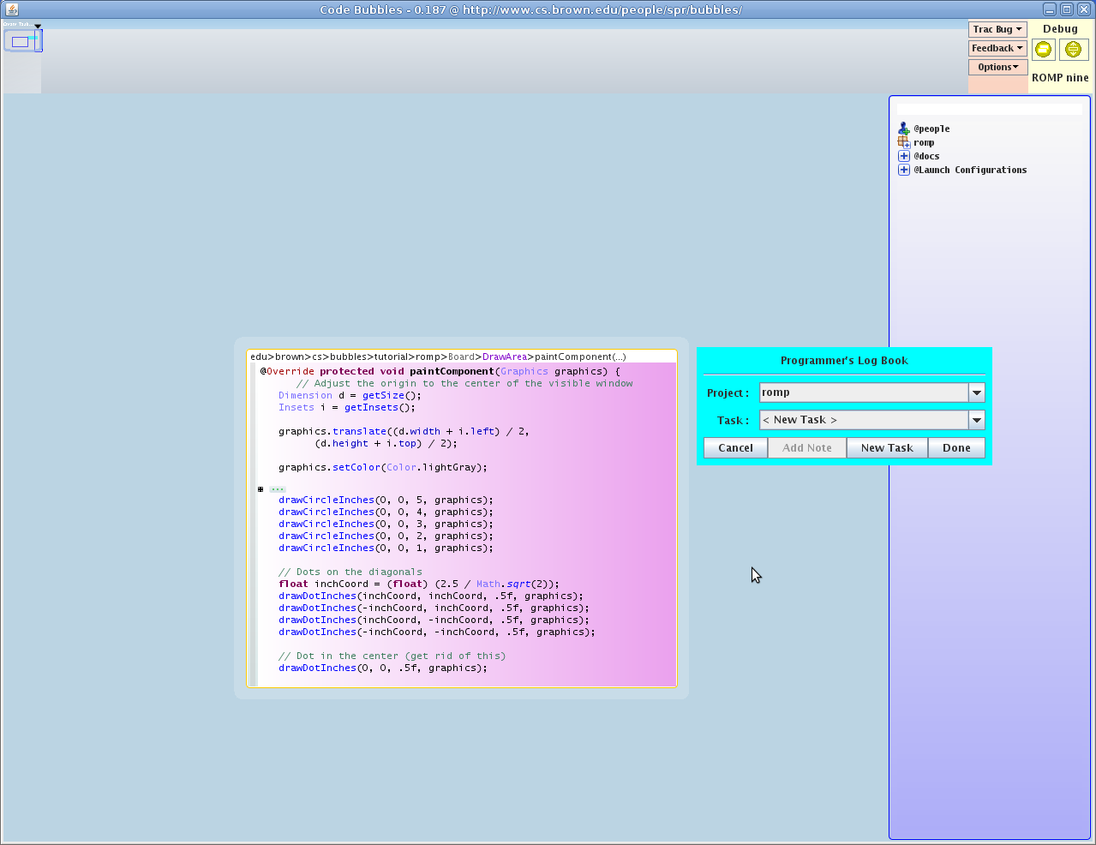The image size is (1096, 845).
Task: Click the drawCircleInches(0, 0, 5, graphics) line
Action: (x=386, y=500)
